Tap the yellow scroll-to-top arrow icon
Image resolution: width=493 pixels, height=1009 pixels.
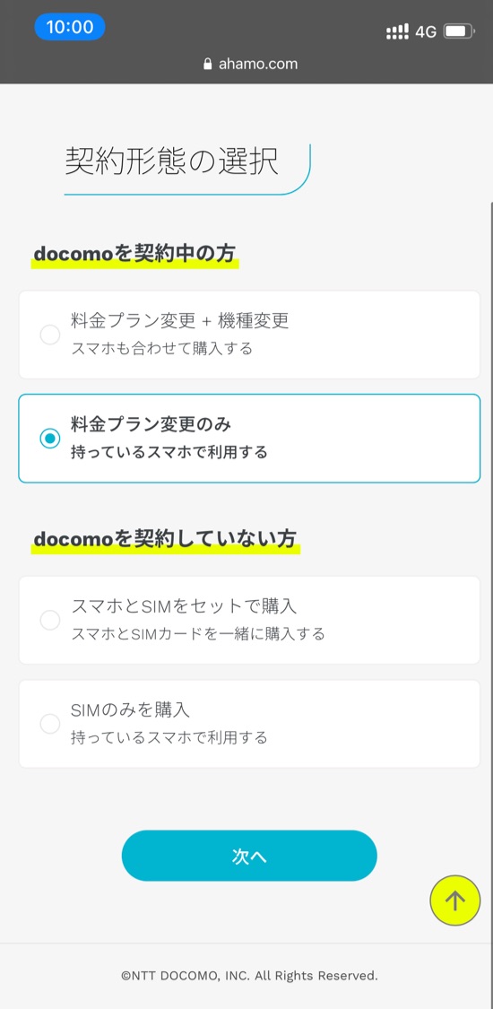455,900
